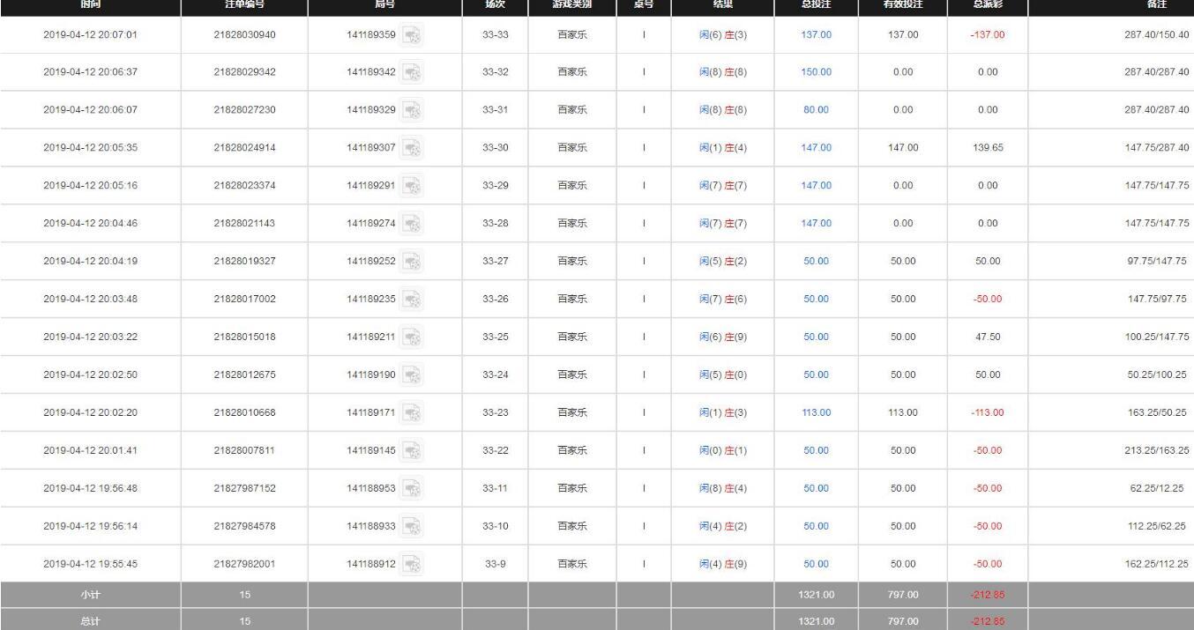Open the 150.00 total bet amount link
Image resolution: width=1194 pixels, height=630 pixels.
(816, 72)
